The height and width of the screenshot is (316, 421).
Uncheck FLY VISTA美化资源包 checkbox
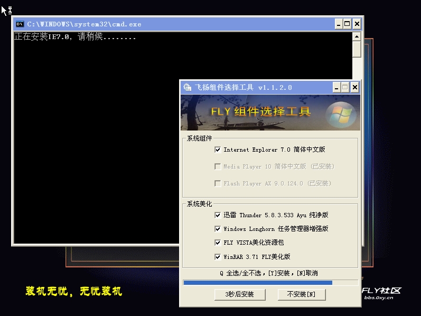point(218,243)
